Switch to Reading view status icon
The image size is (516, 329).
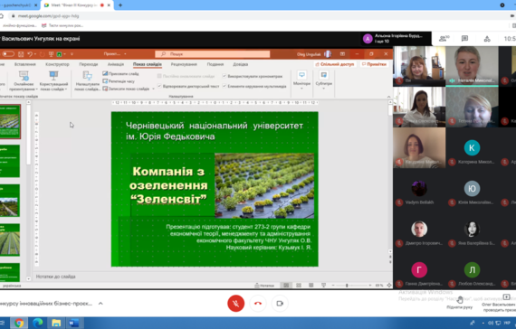tap(311, 286)
